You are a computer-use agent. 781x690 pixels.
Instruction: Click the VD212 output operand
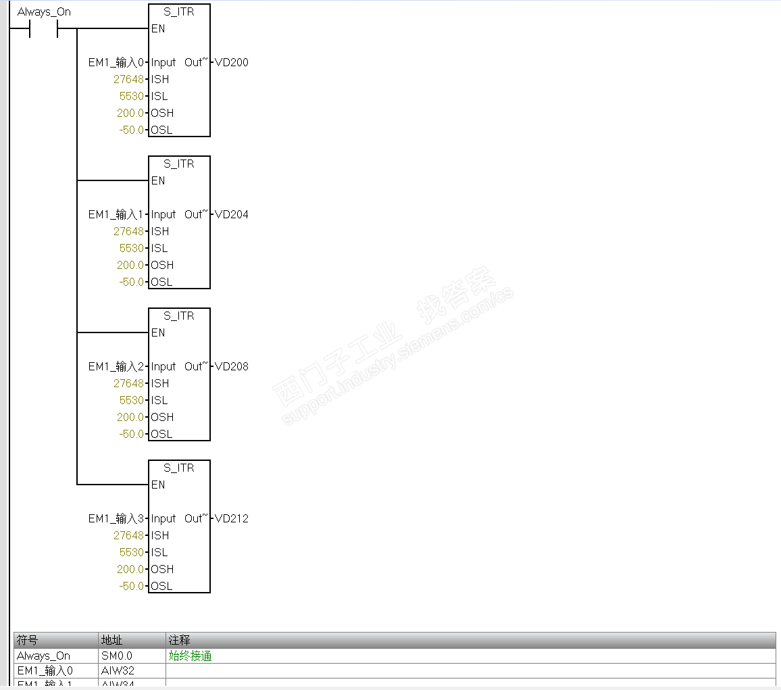[232, 518]
